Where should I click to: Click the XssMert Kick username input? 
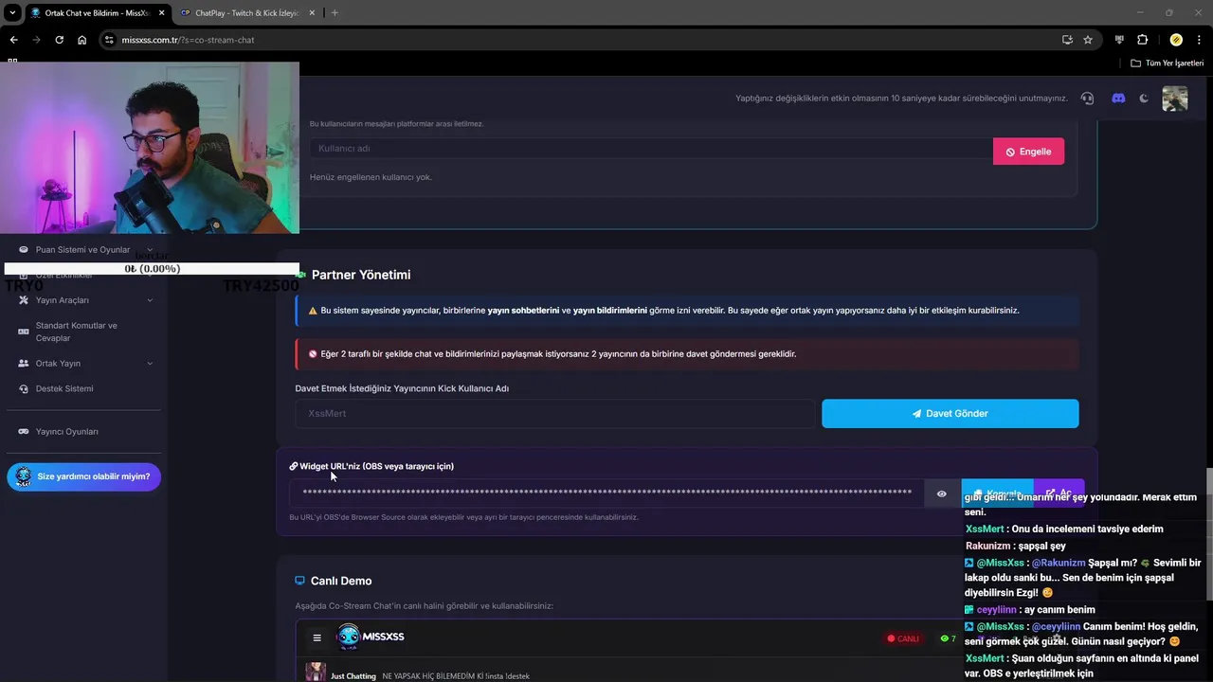pyautogui.click(x=555, y=413)
